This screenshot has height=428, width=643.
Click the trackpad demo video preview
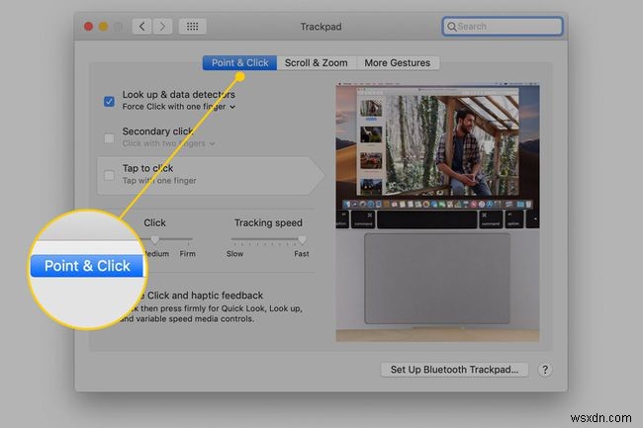point(437,213)
